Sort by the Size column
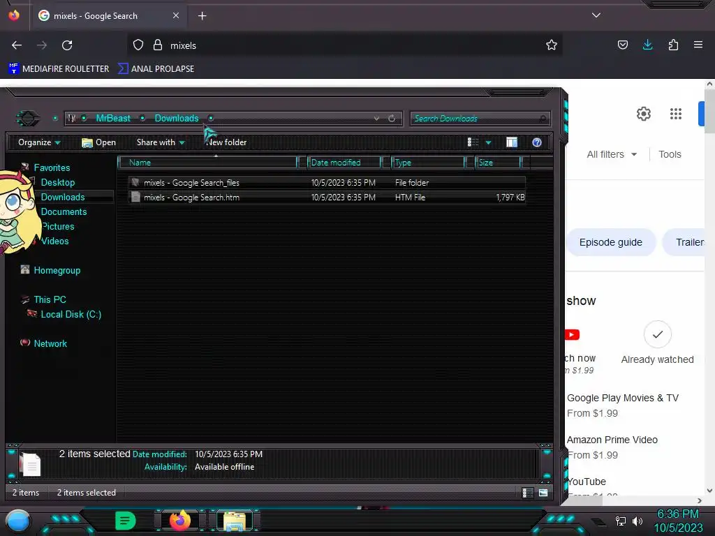This screenshot has height=536, width=715. pyautogui.click(x=497, y=163)
